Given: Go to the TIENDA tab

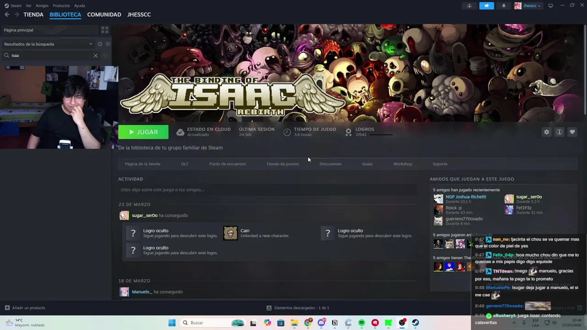Looking at the screenshot, I should 33,15.
